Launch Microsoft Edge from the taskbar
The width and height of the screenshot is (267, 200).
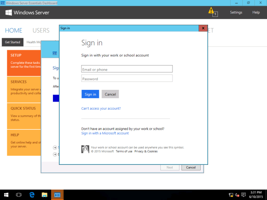(x=32, y=195)
